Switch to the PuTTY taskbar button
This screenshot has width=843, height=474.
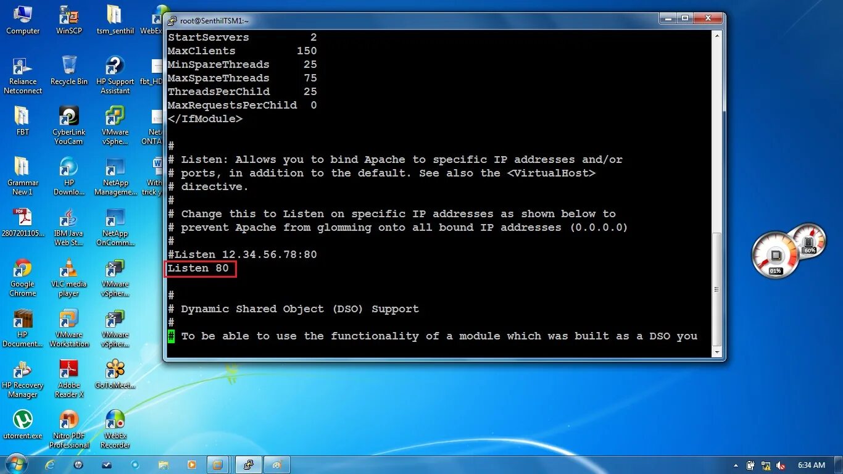tap(248, 465)
